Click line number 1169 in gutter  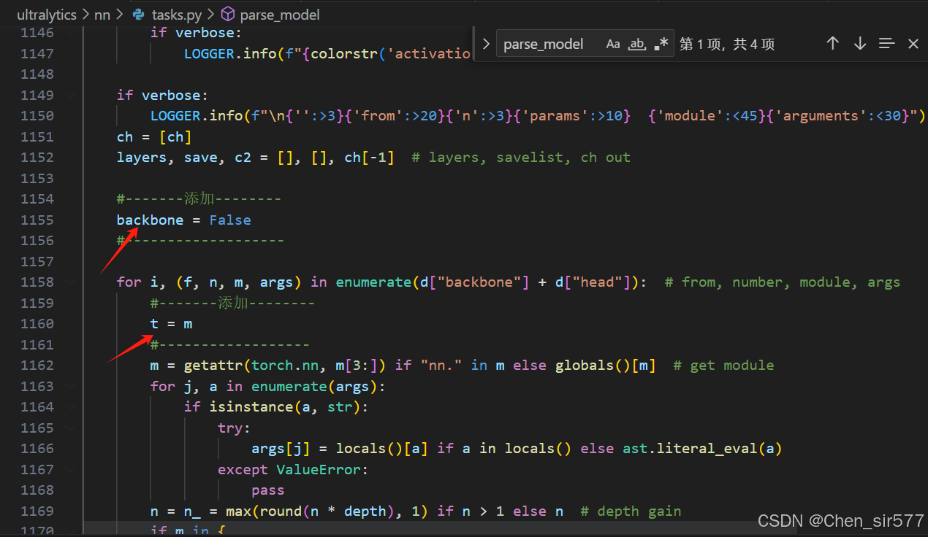(x=37, y=511)
